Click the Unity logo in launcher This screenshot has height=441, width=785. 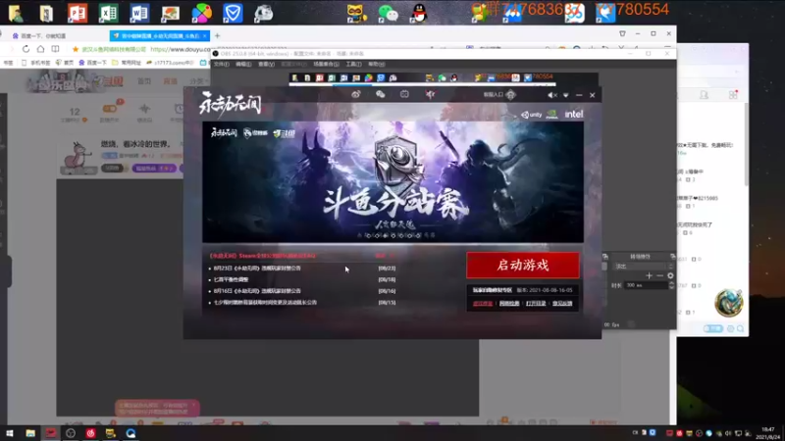tap(532, 115)
